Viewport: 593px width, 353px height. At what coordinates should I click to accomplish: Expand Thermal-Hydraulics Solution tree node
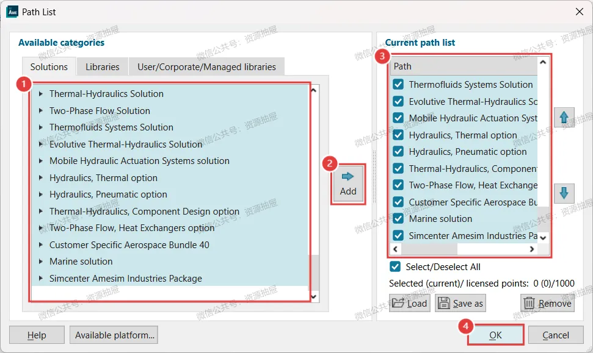tap(40, 94)
